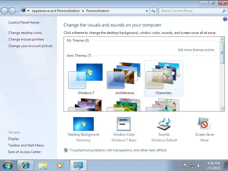Screen dimensions: 228x171
Task: Click the themes list scroll up arrow
Action: (x=222, y=39)
